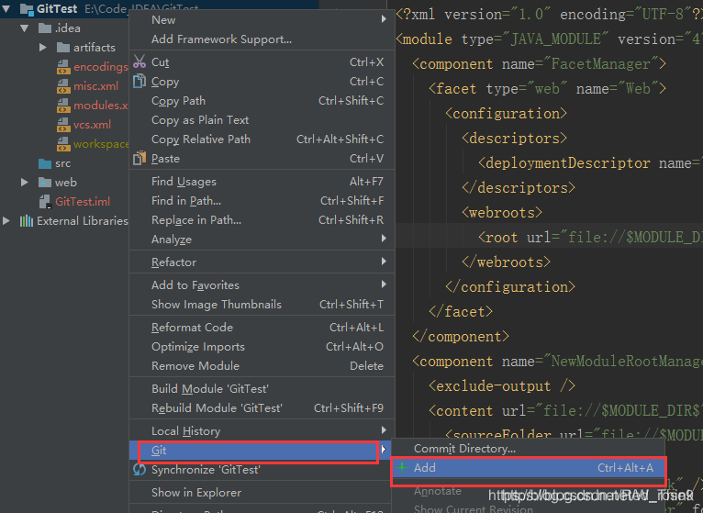Select Copy as Plain Text
Screen dimensions: 703x513
[262, 120]
